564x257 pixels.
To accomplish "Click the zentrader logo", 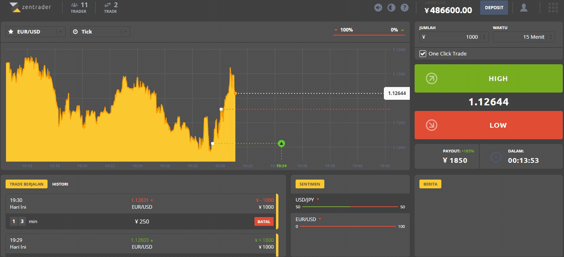I will (x=30, y=7).
